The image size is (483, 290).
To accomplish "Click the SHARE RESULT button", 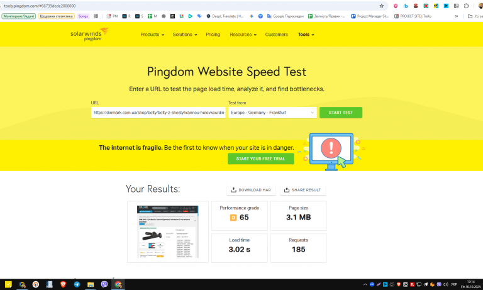I will [x=303, y=190].
